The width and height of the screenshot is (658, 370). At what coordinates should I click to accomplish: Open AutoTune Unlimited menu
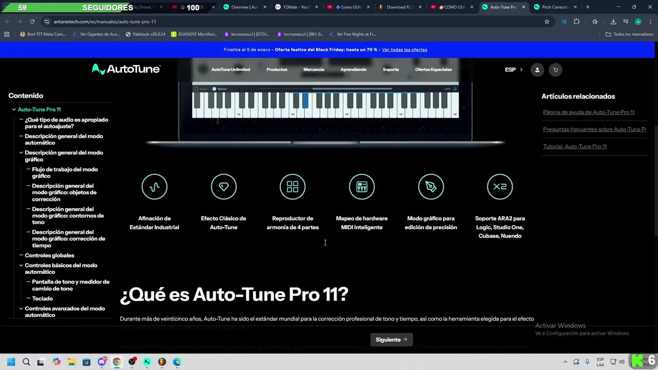click(x=231, y=69)
